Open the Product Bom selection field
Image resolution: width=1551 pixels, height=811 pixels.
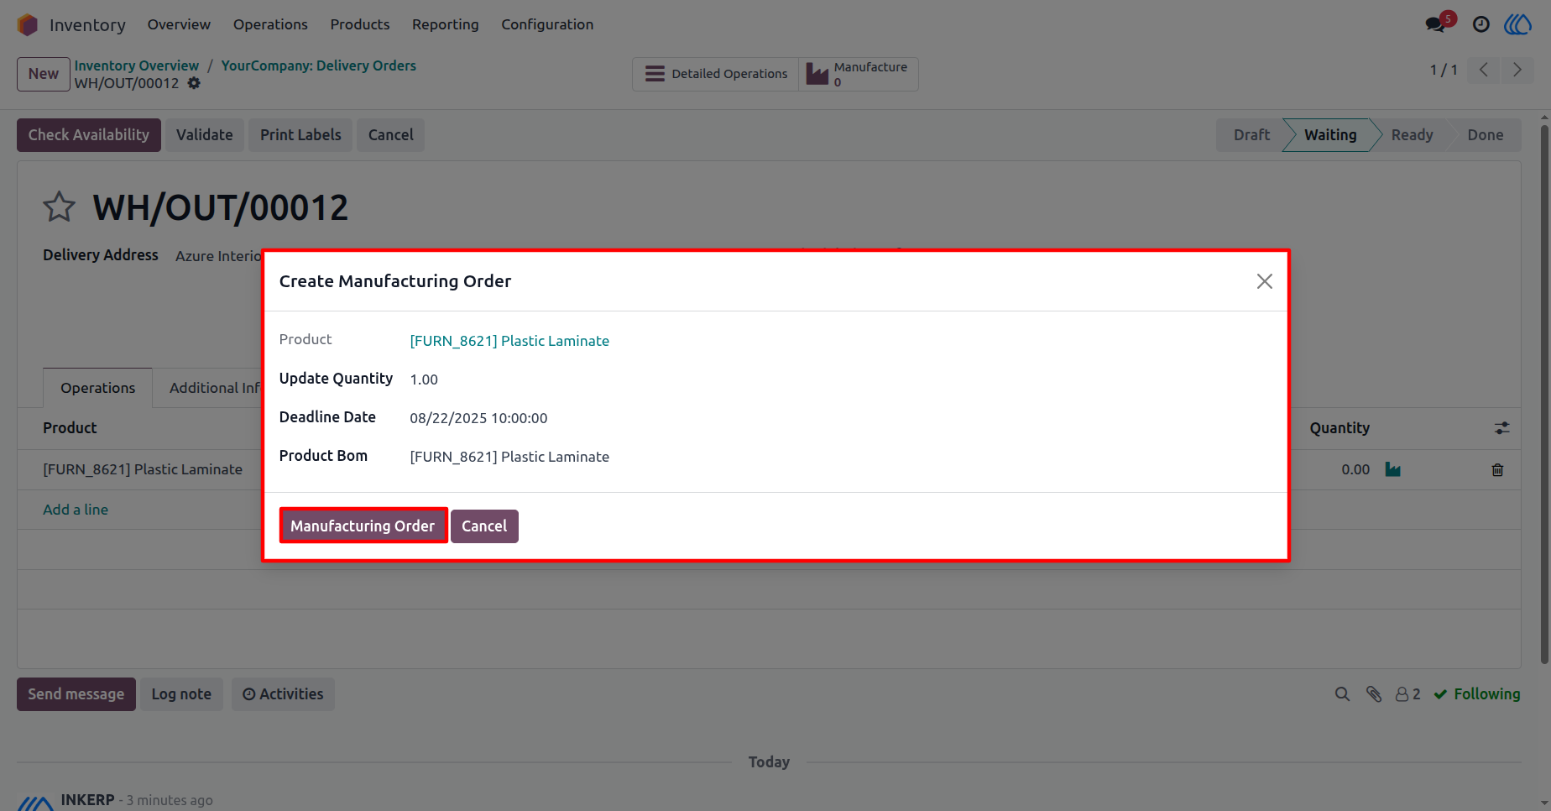(x=509, y=457)
